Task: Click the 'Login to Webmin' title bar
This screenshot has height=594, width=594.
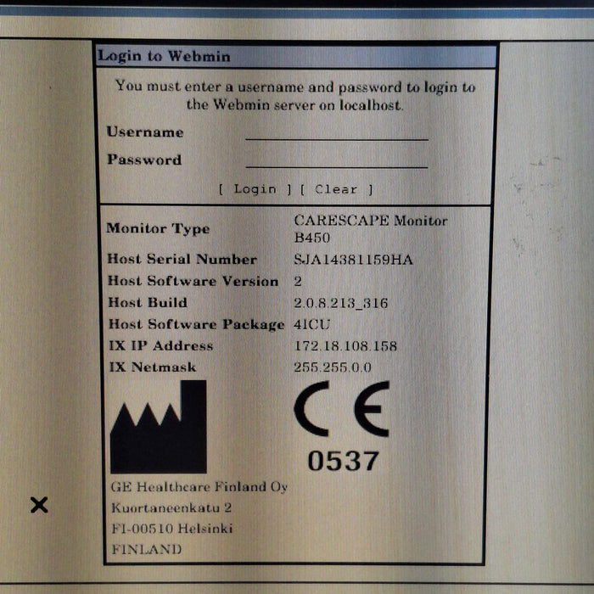Action: click(296, 57)
